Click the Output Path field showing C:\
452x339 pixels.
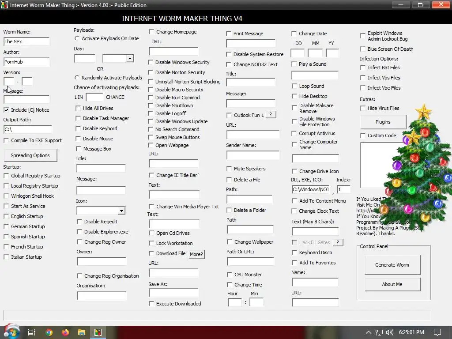coord(28,129)
